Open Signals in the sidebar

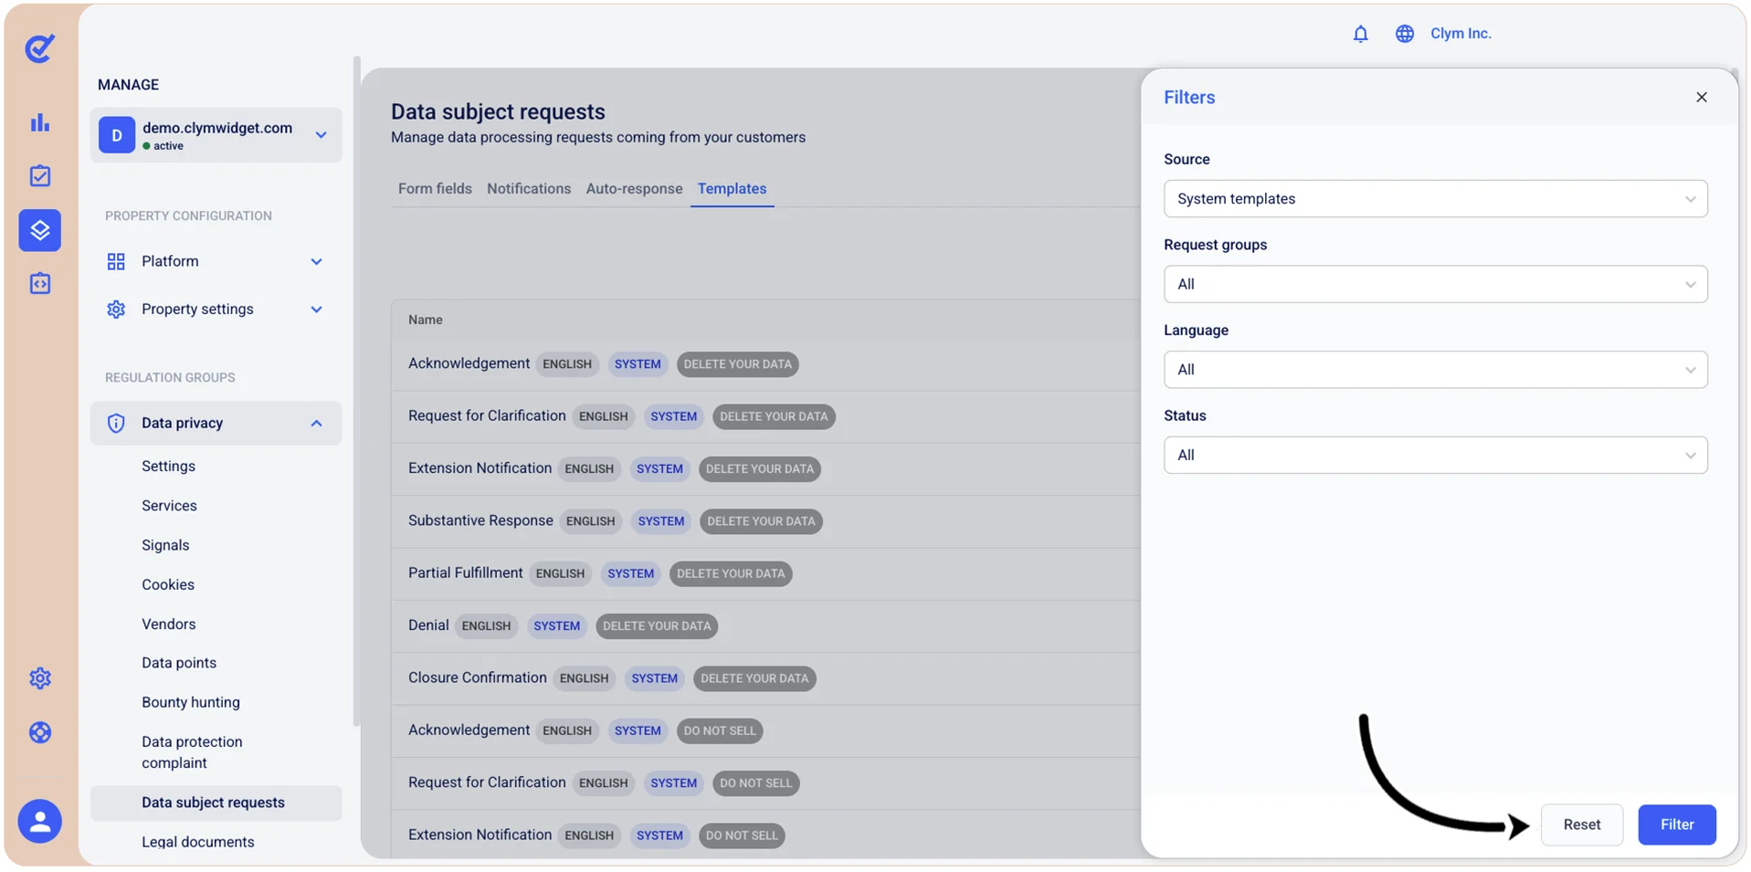pyautogui.click(x=165, y=545)
